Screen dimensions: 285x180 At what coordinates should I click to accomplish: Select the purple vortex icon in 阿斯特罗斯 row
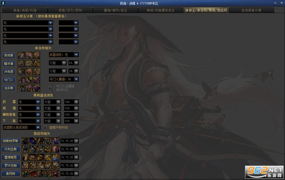(33, 141)
